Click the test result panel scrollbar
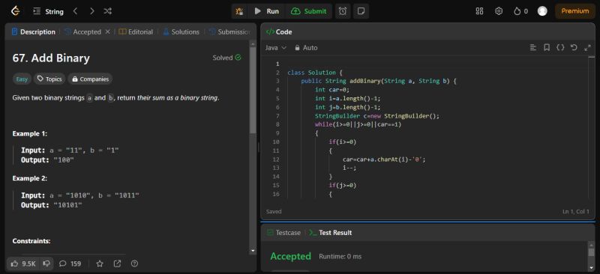Viewport: 600px width, 274px height. [x=591, y=252]
